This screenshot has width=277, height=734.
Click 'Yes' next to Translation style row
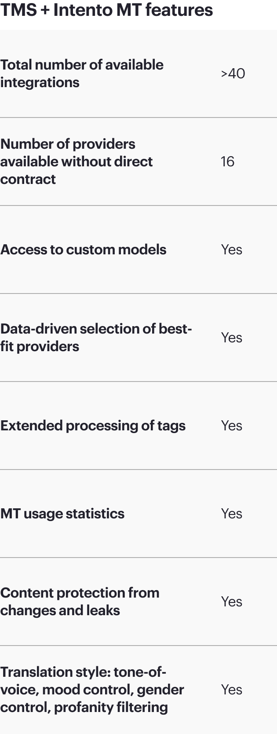point(232,690)
